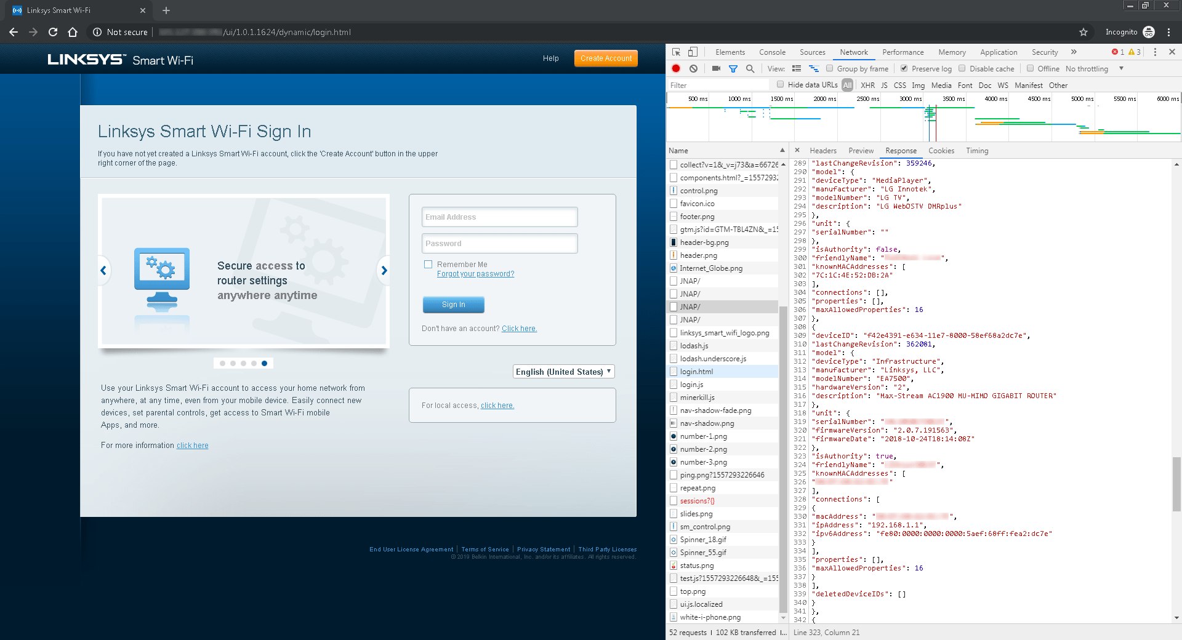Open the Incognito profile icon
This screenshot has height=640, width=1182.
coord(1149,32)
